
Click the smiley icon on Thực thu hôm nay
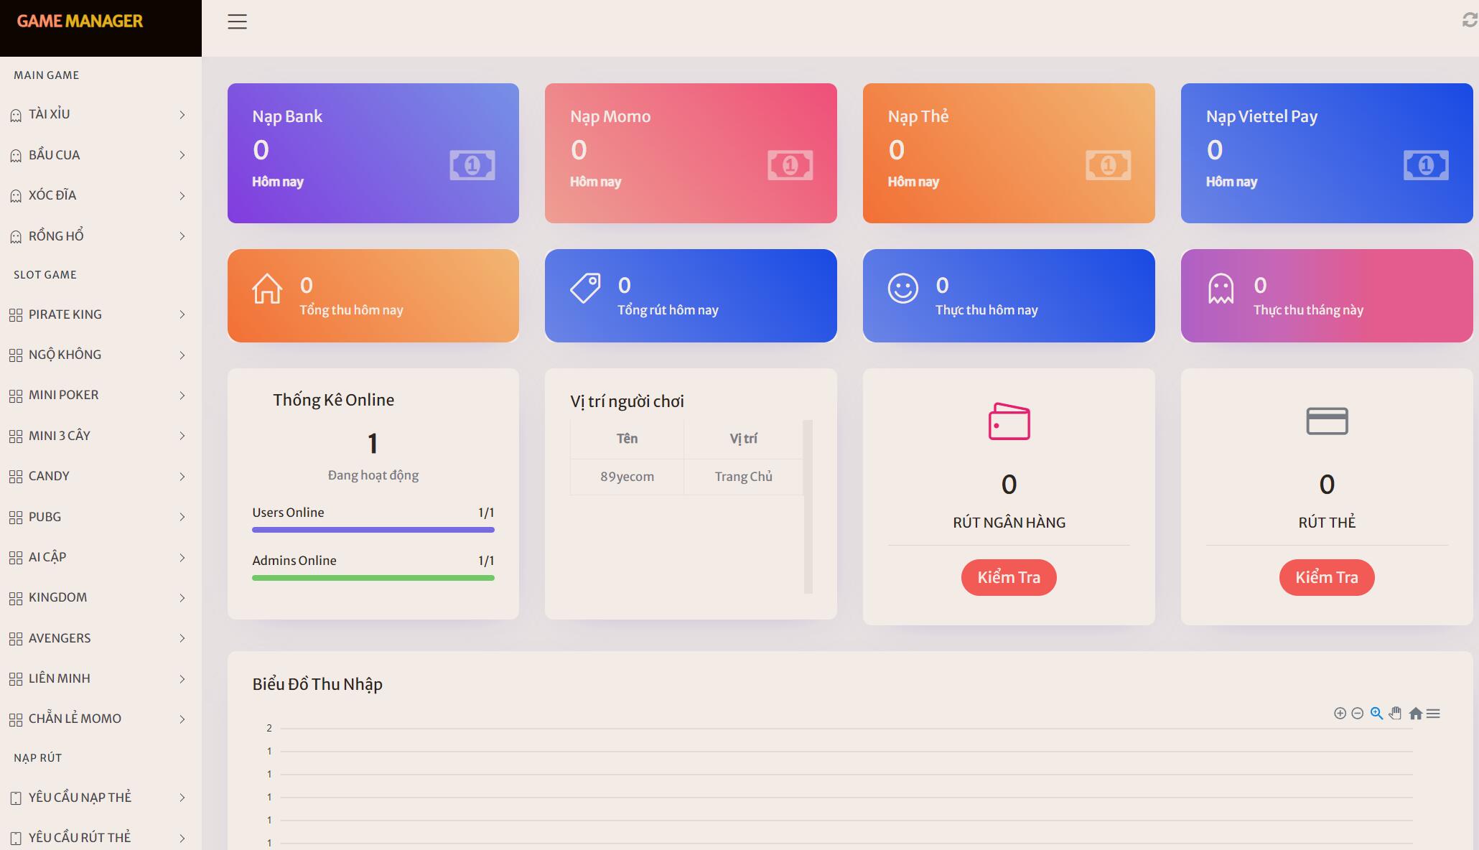pyautogui.click(x=902, y=289)
